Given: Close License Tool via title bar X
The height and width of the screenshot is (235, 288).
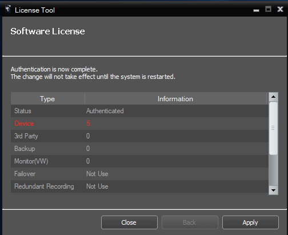Looking at the screenshot, I should [280, 9].
